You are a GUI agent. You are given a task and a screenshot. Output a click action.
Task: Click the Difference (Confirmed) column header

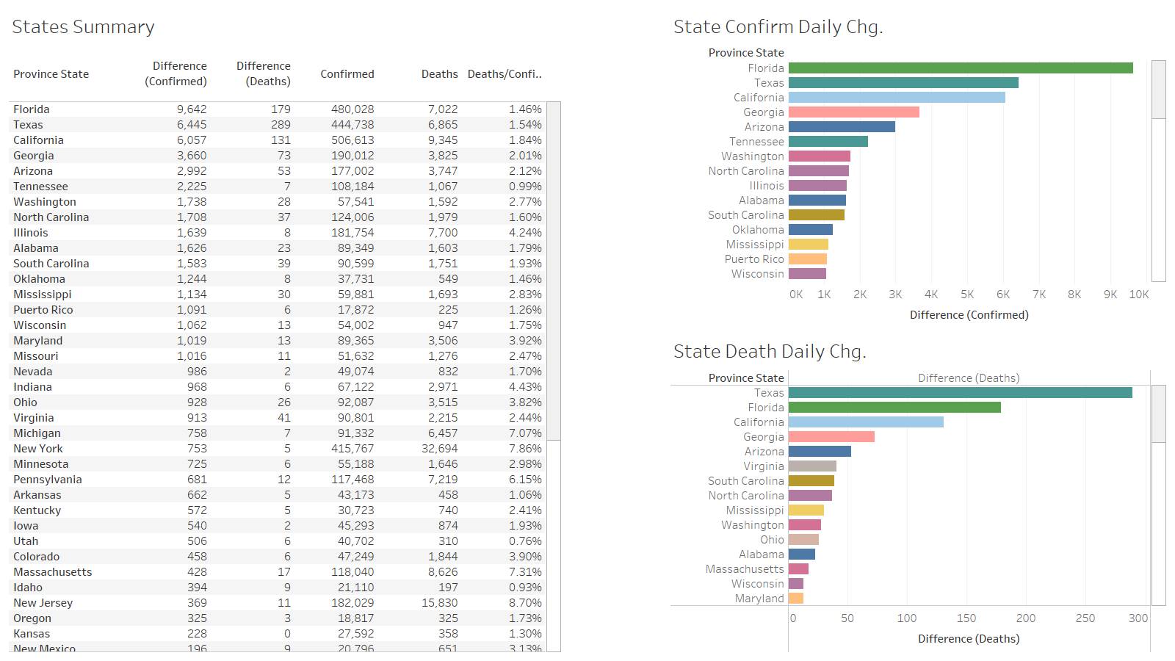(176, 73)
